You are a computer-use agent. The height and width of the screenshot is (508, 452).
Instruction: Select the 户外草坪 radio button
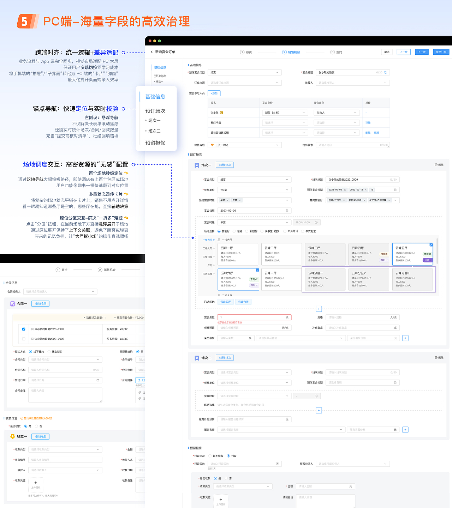285,231
